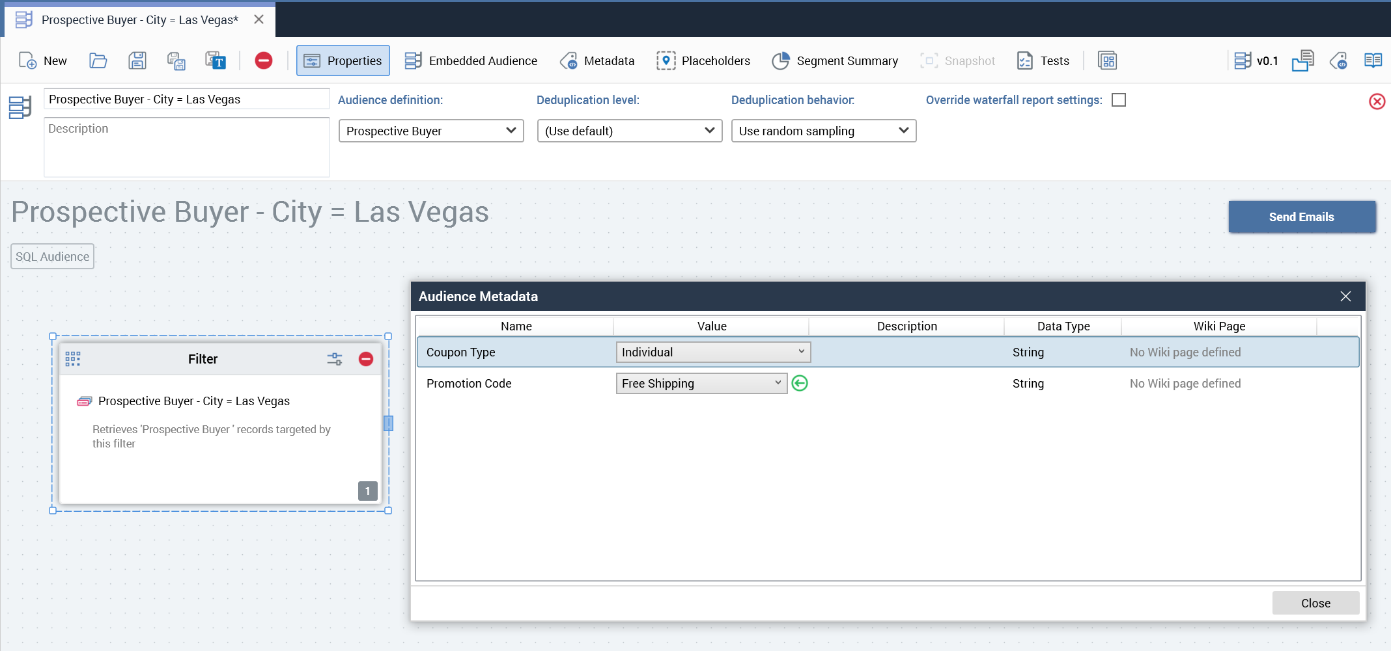Open Filter block settings sliders icon
The width and height of the screenshot is (1391, 651).
(x=334, y=359)
